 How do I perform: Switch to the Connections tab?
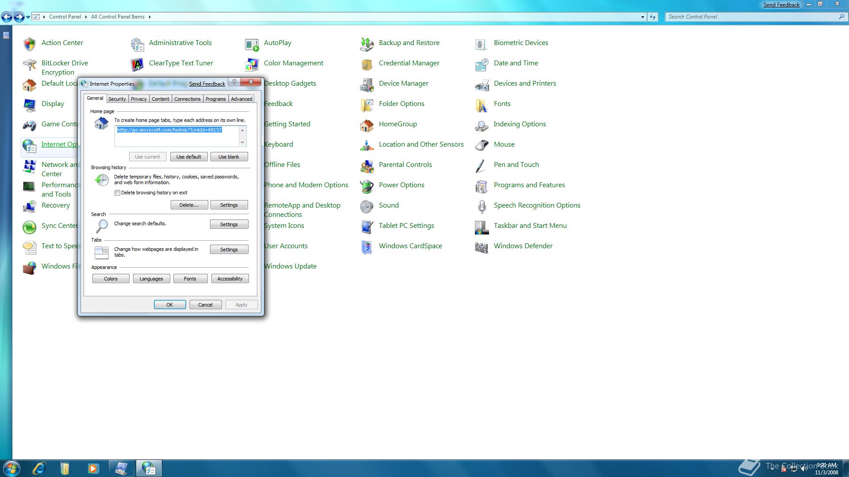(187, 99)
